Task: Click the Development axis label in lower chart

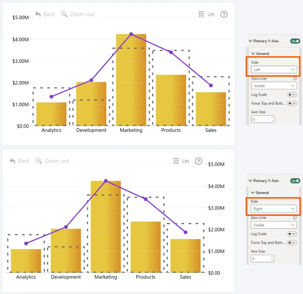Action: tap(66, 277)
